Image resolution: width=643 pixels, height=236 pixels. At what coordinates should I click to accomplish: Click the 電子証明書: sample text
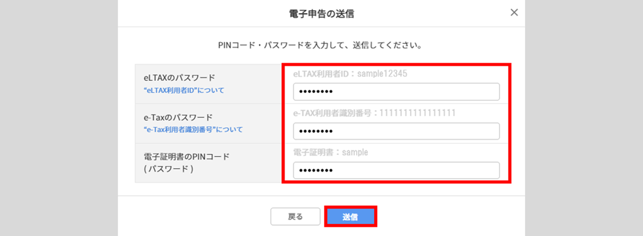tap(331, 152)
